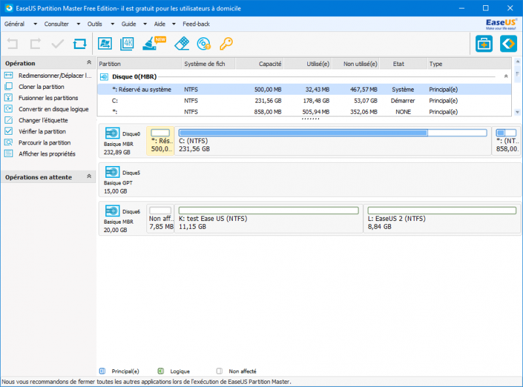Image resolution: width=523 pixels, height=387 pixels.
Task: Collapse the Disque 0(MBR) group chevron
Action: [506, 76]
